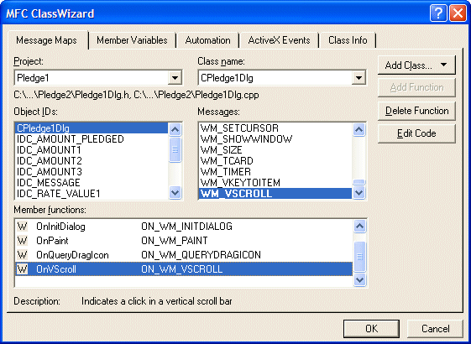Select OnVScroll member function row
The width and height of the screenshot is (471, 344).
(x=184, y=269)
